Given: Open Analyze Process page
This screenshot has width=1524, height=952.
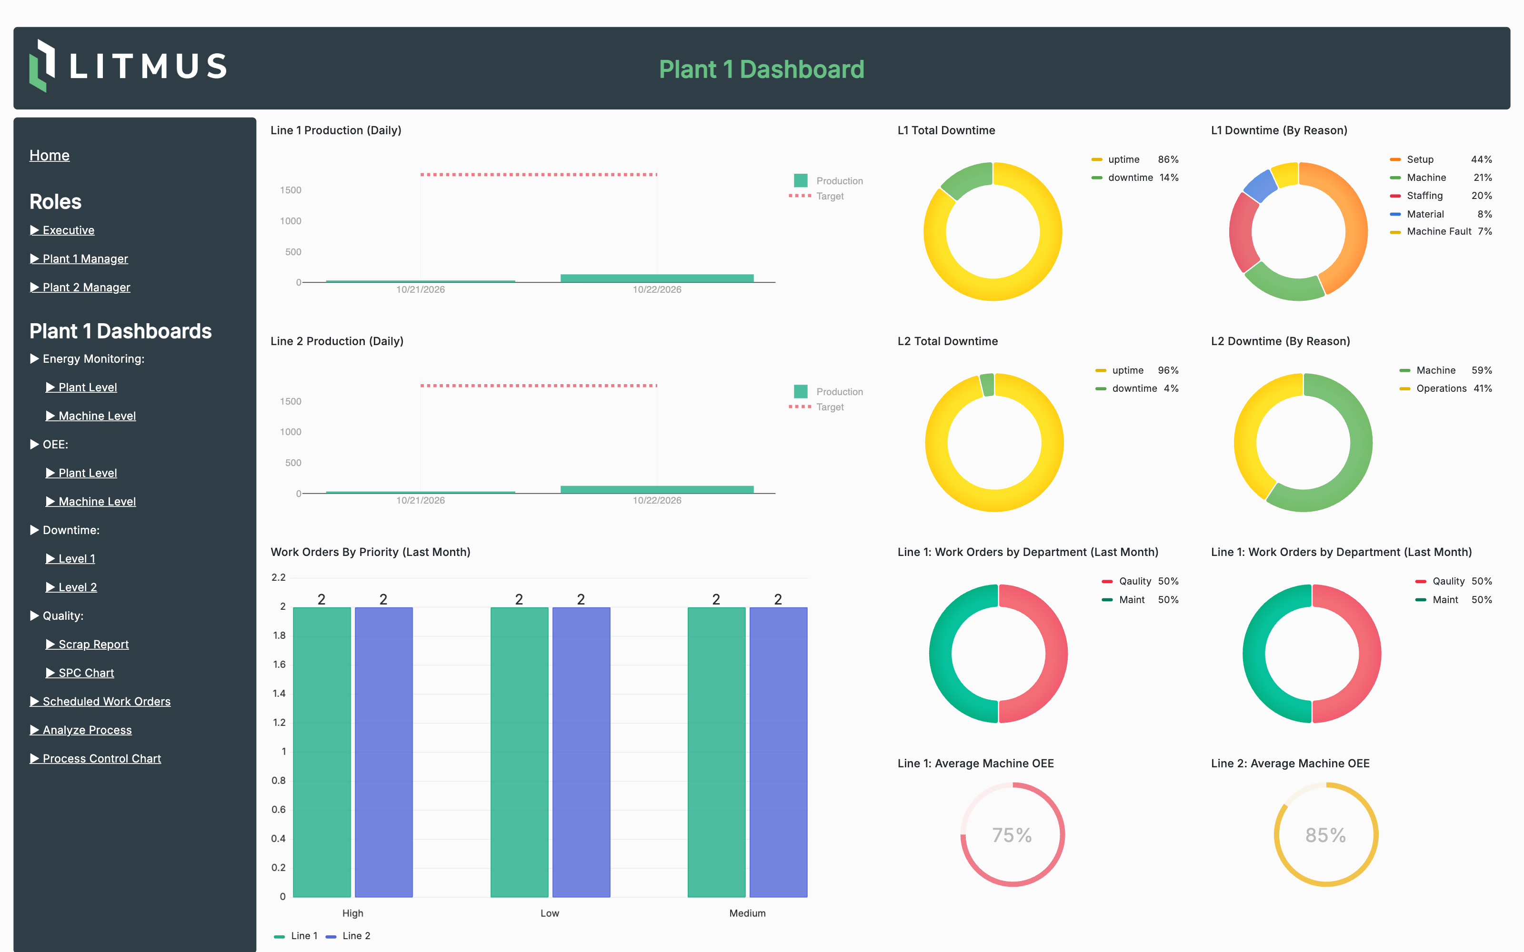Looking at the screenshot, I should coord(80,730).
